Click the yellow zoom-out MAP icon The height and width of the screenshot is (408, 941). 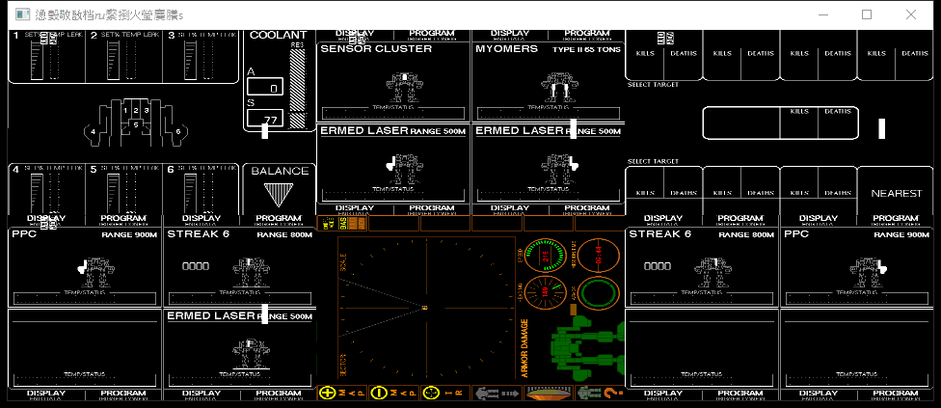point(379,394)
